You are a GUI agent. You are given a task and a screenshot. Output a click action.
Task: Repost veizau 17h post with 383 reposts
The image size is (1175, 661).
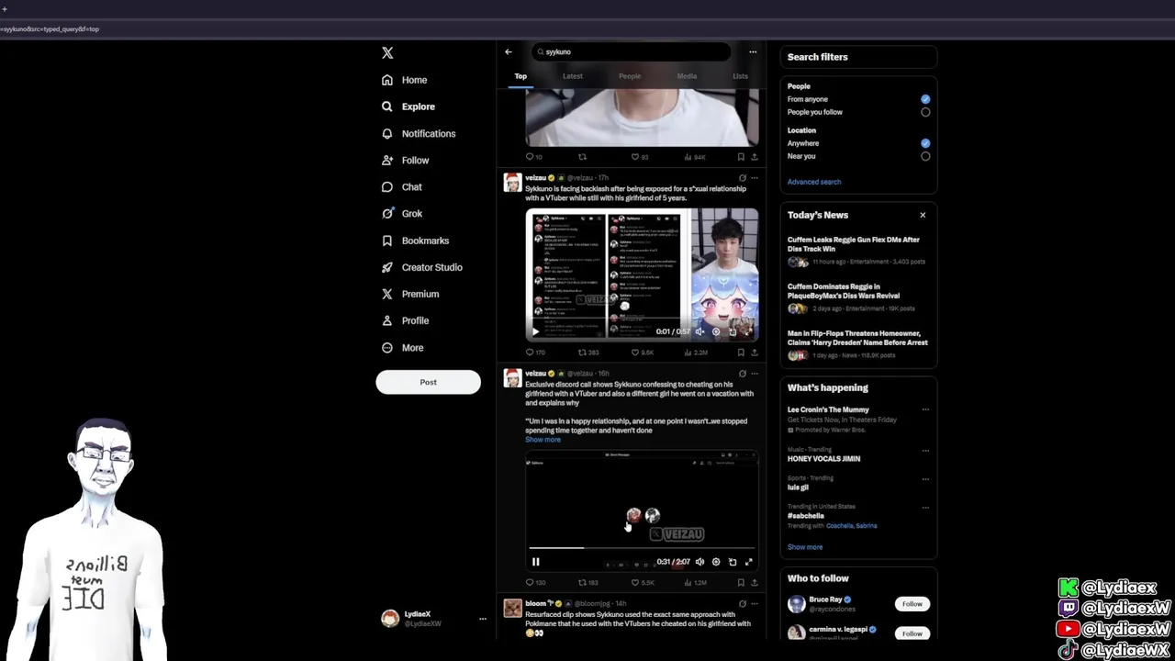[587, 353]
